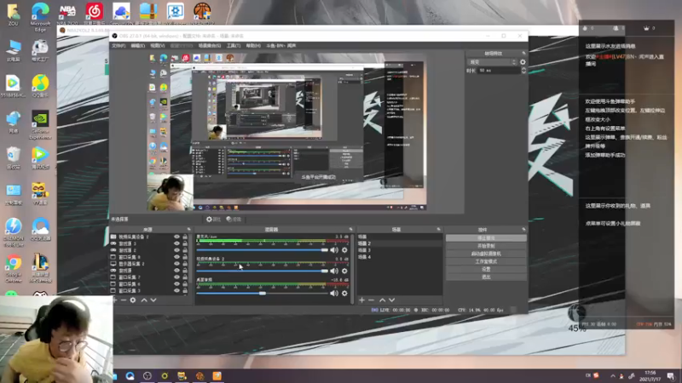This screenshot has width=682, height=383.
Task: Toggle visibility of 窗口采集 3 source
Action: [176, 290]
